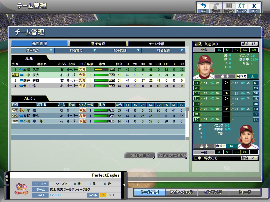Toggle the 待機 status for 川岸 強
Screen dimensions: 270x202
(x=15, y=110)
